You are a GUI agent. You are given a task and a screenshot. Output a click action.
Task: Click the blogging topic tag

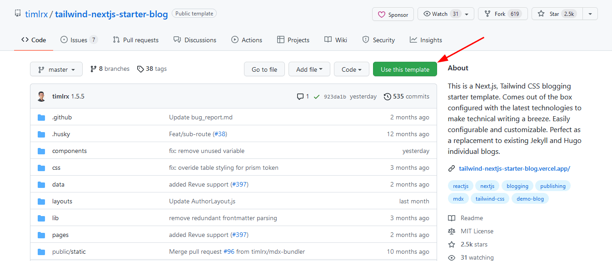click(517, 186)
